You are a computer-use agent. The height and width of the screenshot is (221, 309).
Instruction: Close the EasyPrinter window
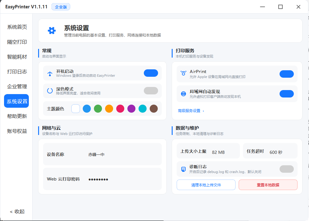click(x=298, y=7)
